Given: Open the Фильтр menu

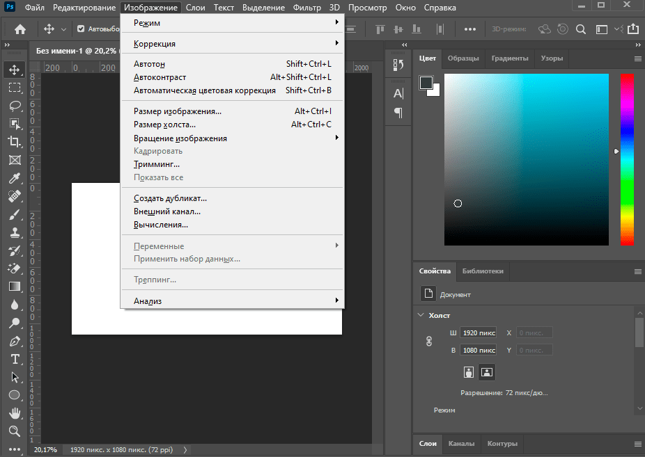Looking at the screenshot, I should click(x=307, y=8).
